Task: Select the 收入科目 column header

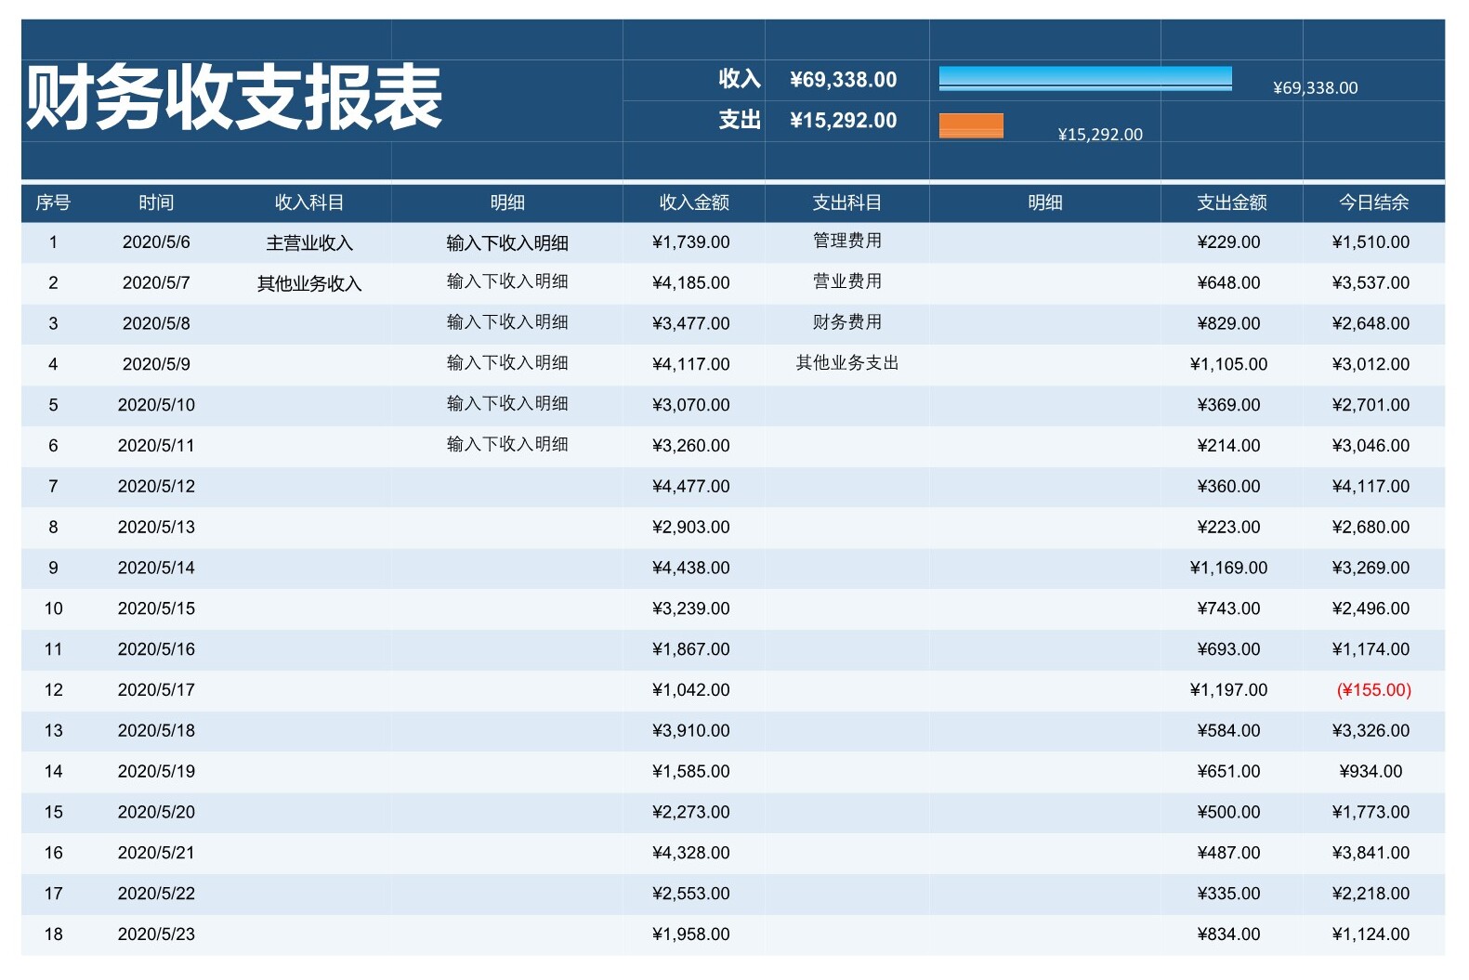Action: pyautogui.click(x=309, y=203)
